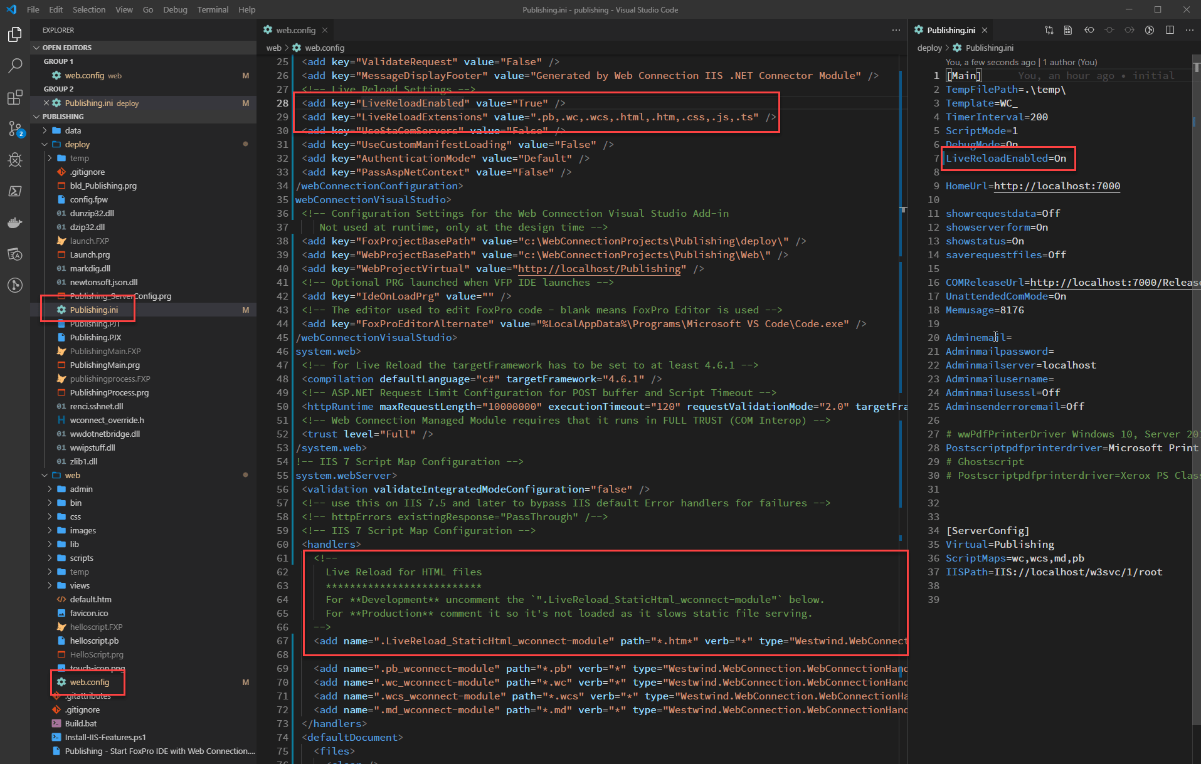Click 'You, a few seconds ago' code lens

pyautogui.click(x=990, y=62)
